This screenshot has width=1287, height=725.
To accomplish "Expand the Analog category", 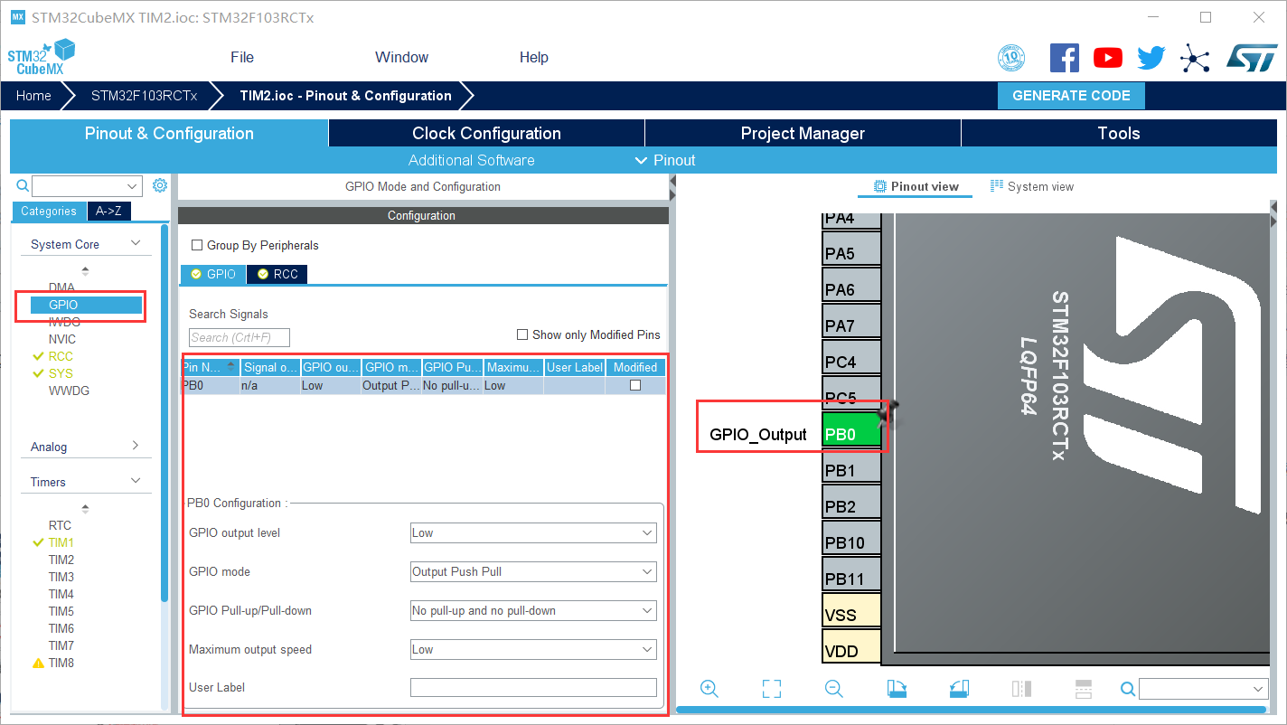I will coord(136,446).
